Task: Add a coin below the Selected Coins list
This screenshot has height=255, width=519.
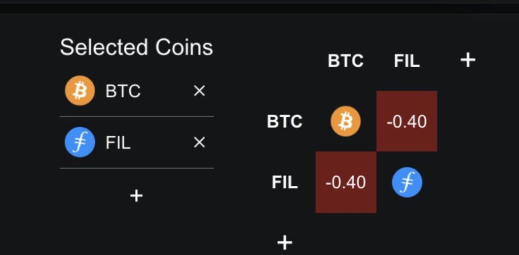Action: point(136,195)
